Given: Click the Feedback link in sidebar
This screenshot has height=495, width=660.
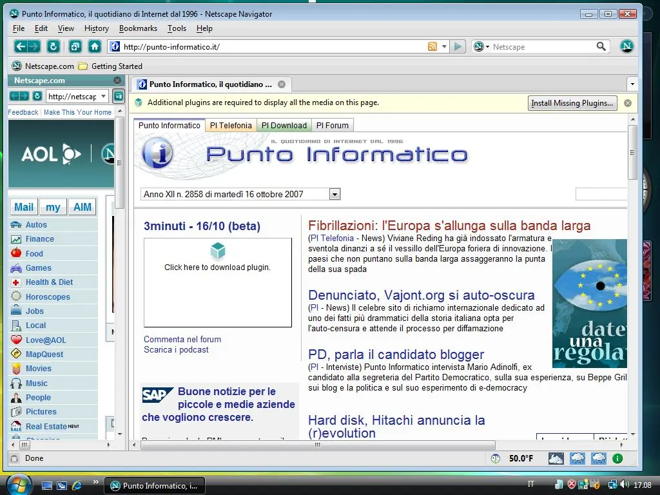Looking at the screenshot, I should point(23,112).
